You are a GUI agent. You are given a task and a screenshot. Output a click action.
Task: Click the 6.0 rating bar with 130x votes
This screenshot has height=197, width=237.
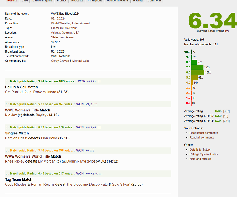[198, 72]
